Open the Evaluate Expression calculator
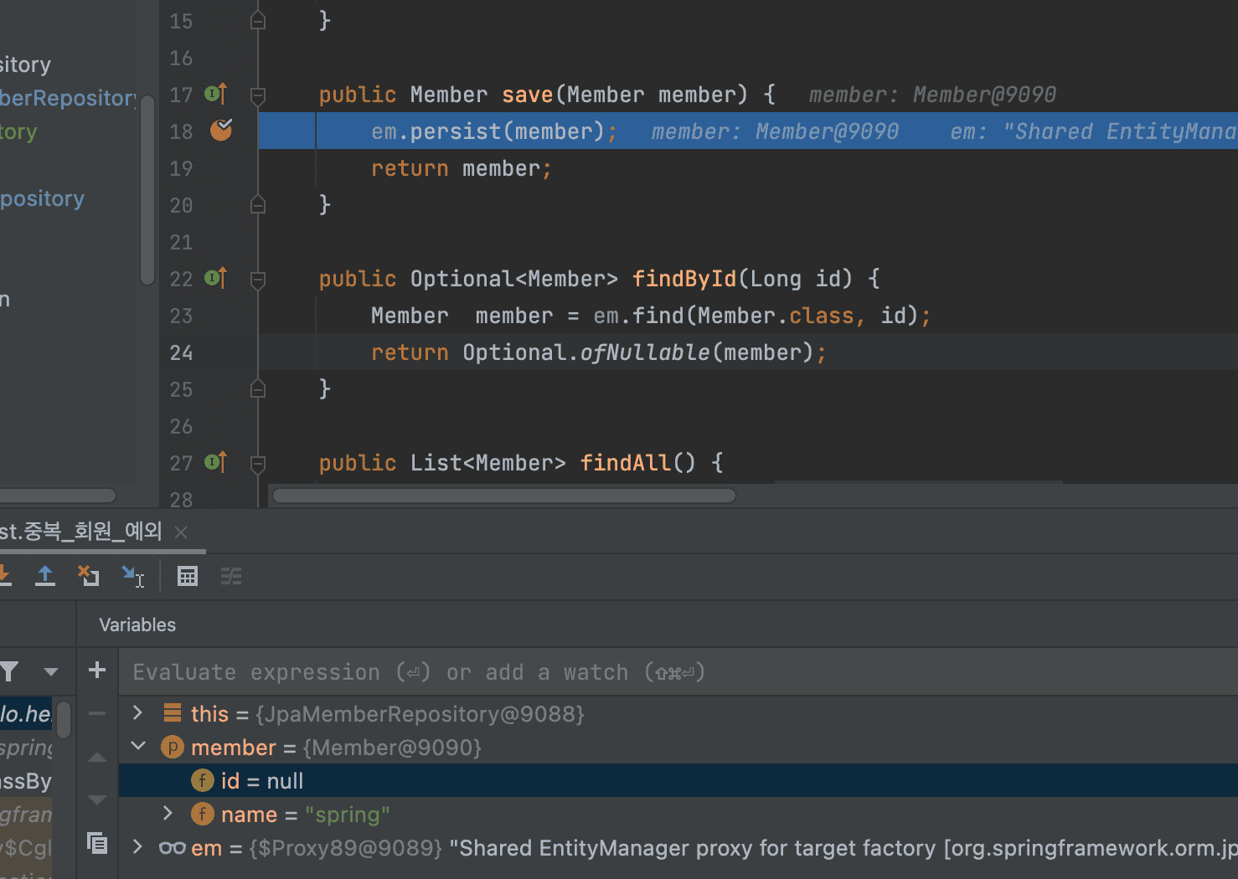 click(188, 576)
